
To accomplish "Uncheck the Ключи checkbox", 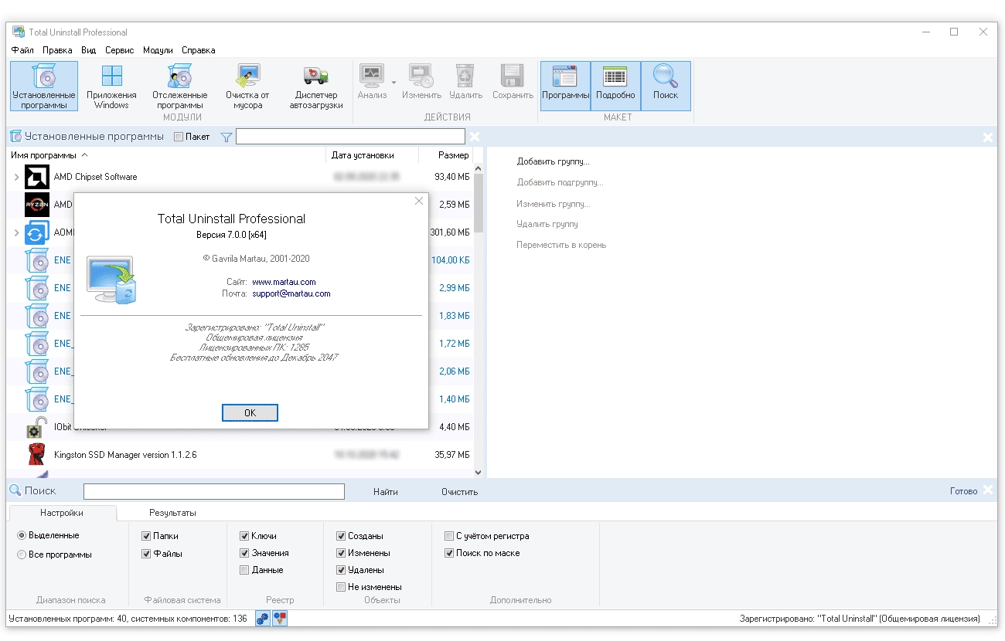I will coord(244,536).
